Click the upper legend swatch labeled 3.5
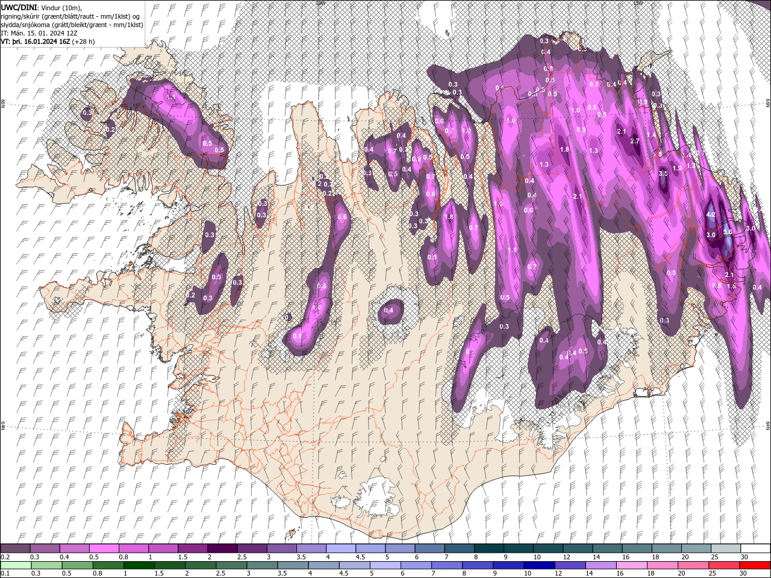Viewport: 771px width, 578px height. (311, 548)
